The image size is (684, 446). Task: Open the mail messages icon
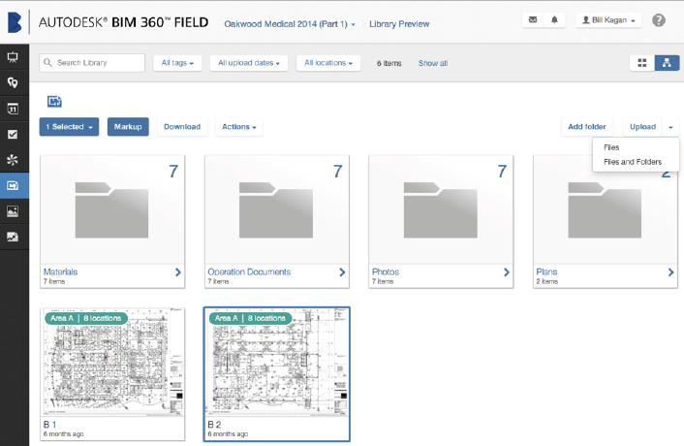tap(533, 19)
